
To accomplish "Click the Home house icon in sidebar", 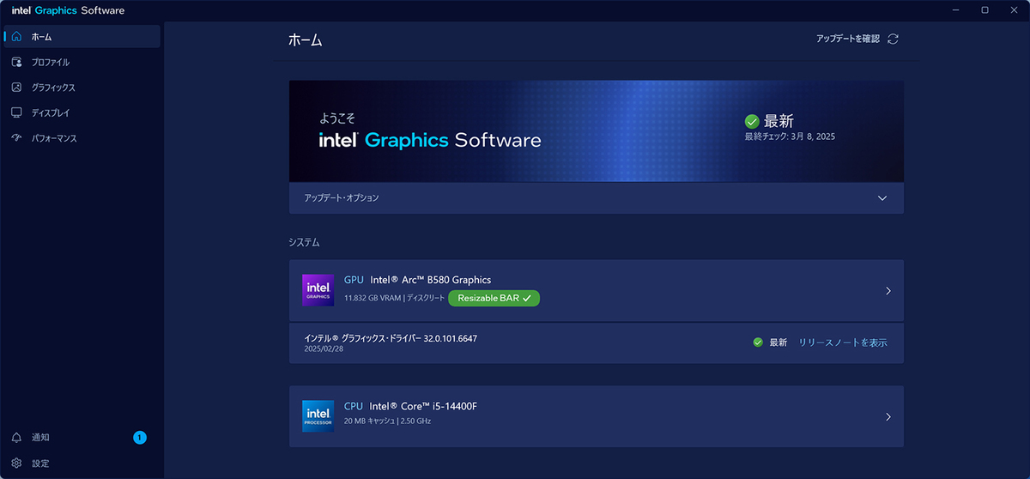I will pyautogui.click(x=16, y=37).
